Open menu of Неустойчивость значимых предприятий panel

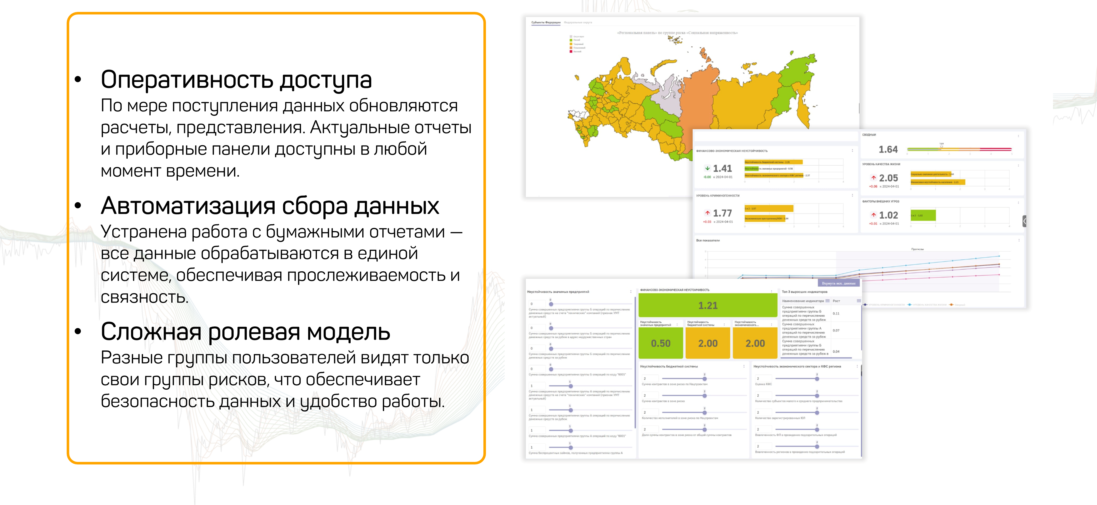pos(631,292)
